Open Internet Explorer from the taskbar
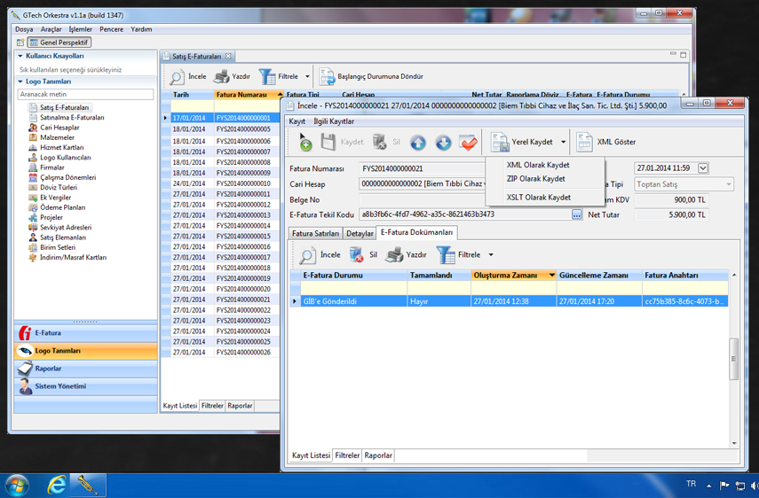 click(x=57, y=485)
